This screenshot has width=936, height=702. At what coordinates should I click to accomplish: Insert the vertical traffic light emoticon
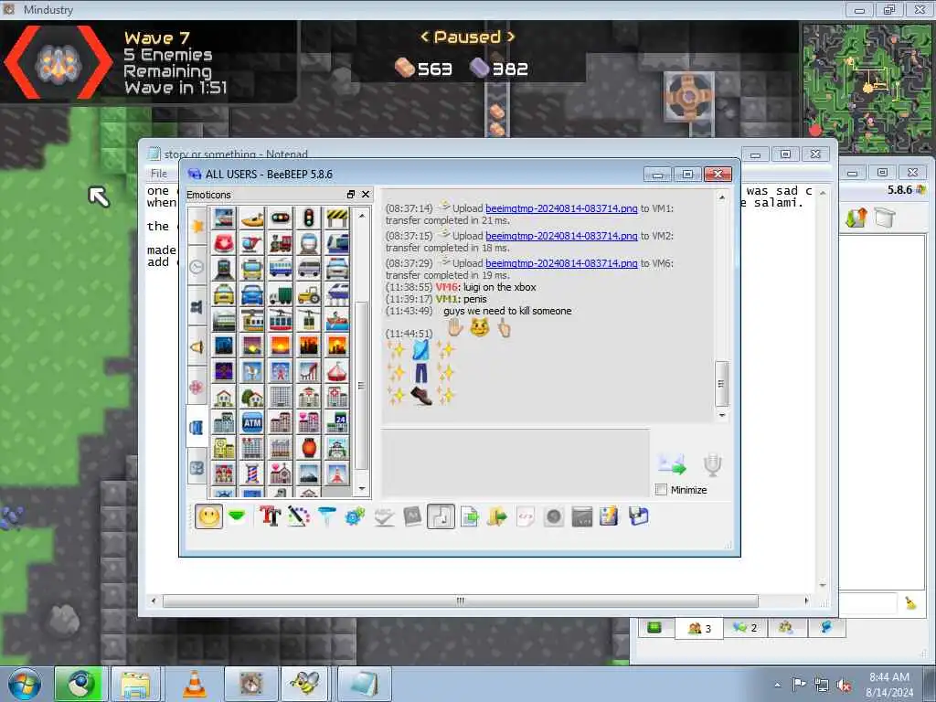tap(309, 218)
